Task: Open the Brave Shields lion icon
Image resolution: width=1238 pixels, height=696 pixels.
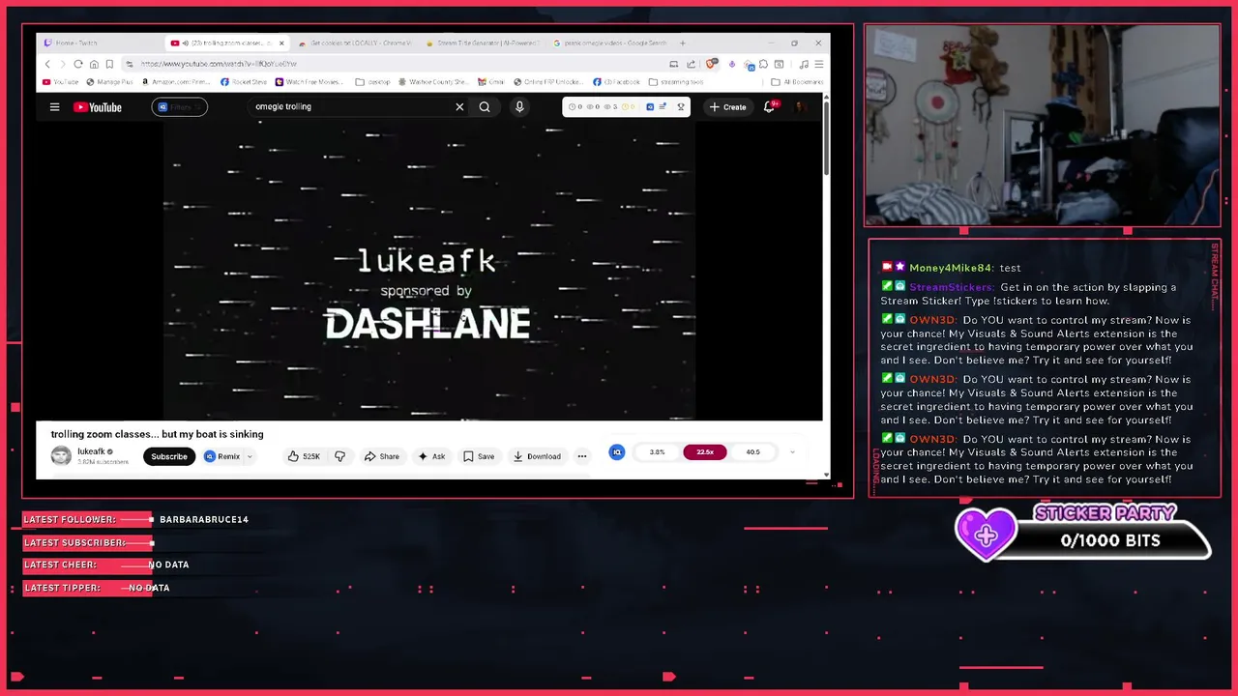Action: click(x=712, y=64)
